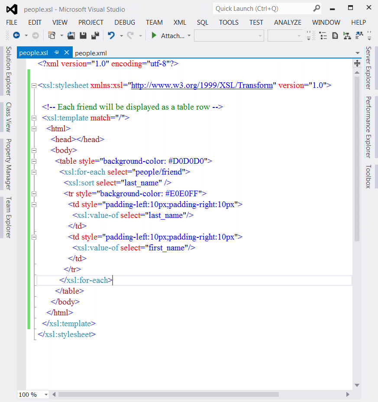Click the hierarchy diagram icon in toolbar
378x402 pixels.
coord(347,36)
